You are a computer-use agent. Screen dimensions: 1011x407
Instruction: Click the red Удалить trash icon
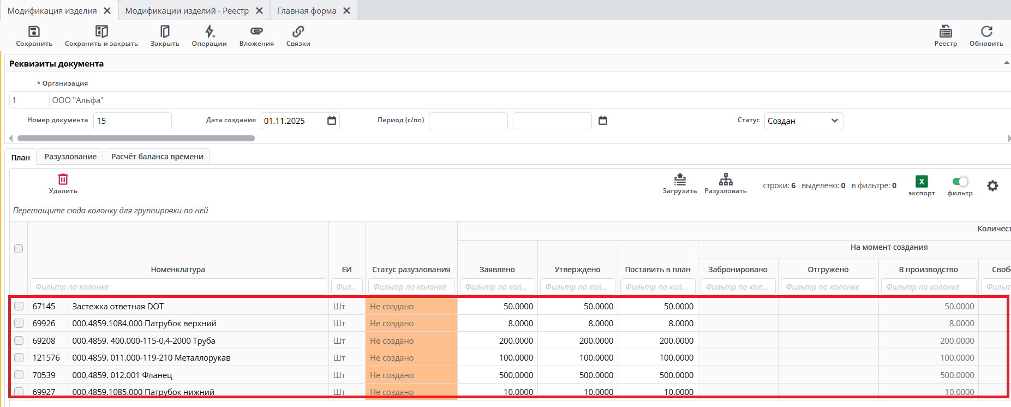click(x=63, y=179)
